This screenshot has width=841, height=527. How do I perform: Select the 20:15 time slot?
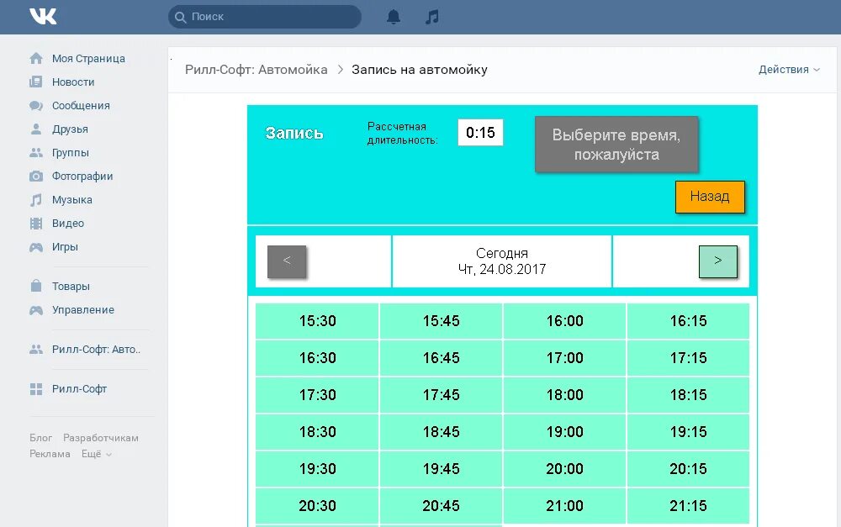688,468
